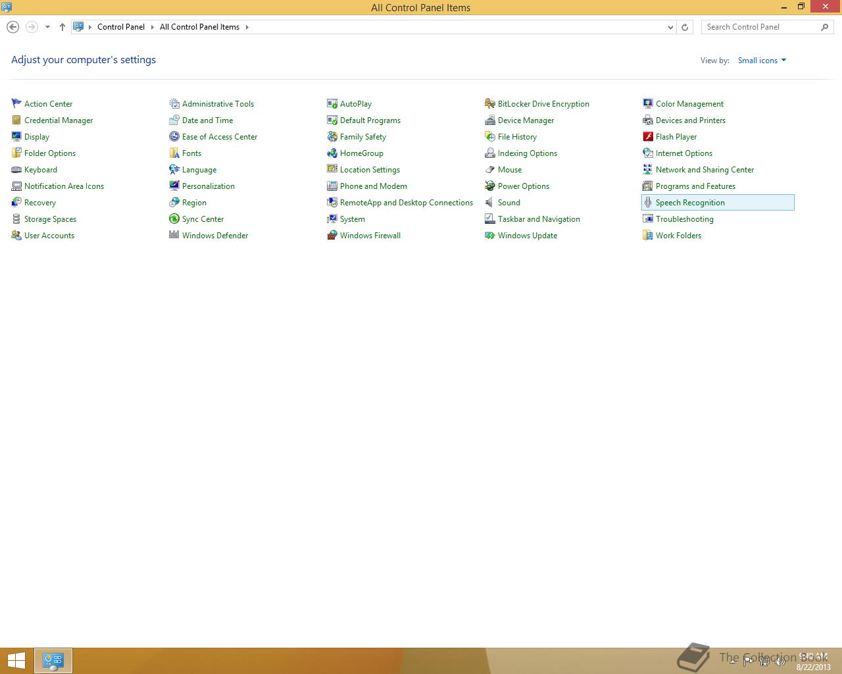Click the Windows Start button

[16, 661]
